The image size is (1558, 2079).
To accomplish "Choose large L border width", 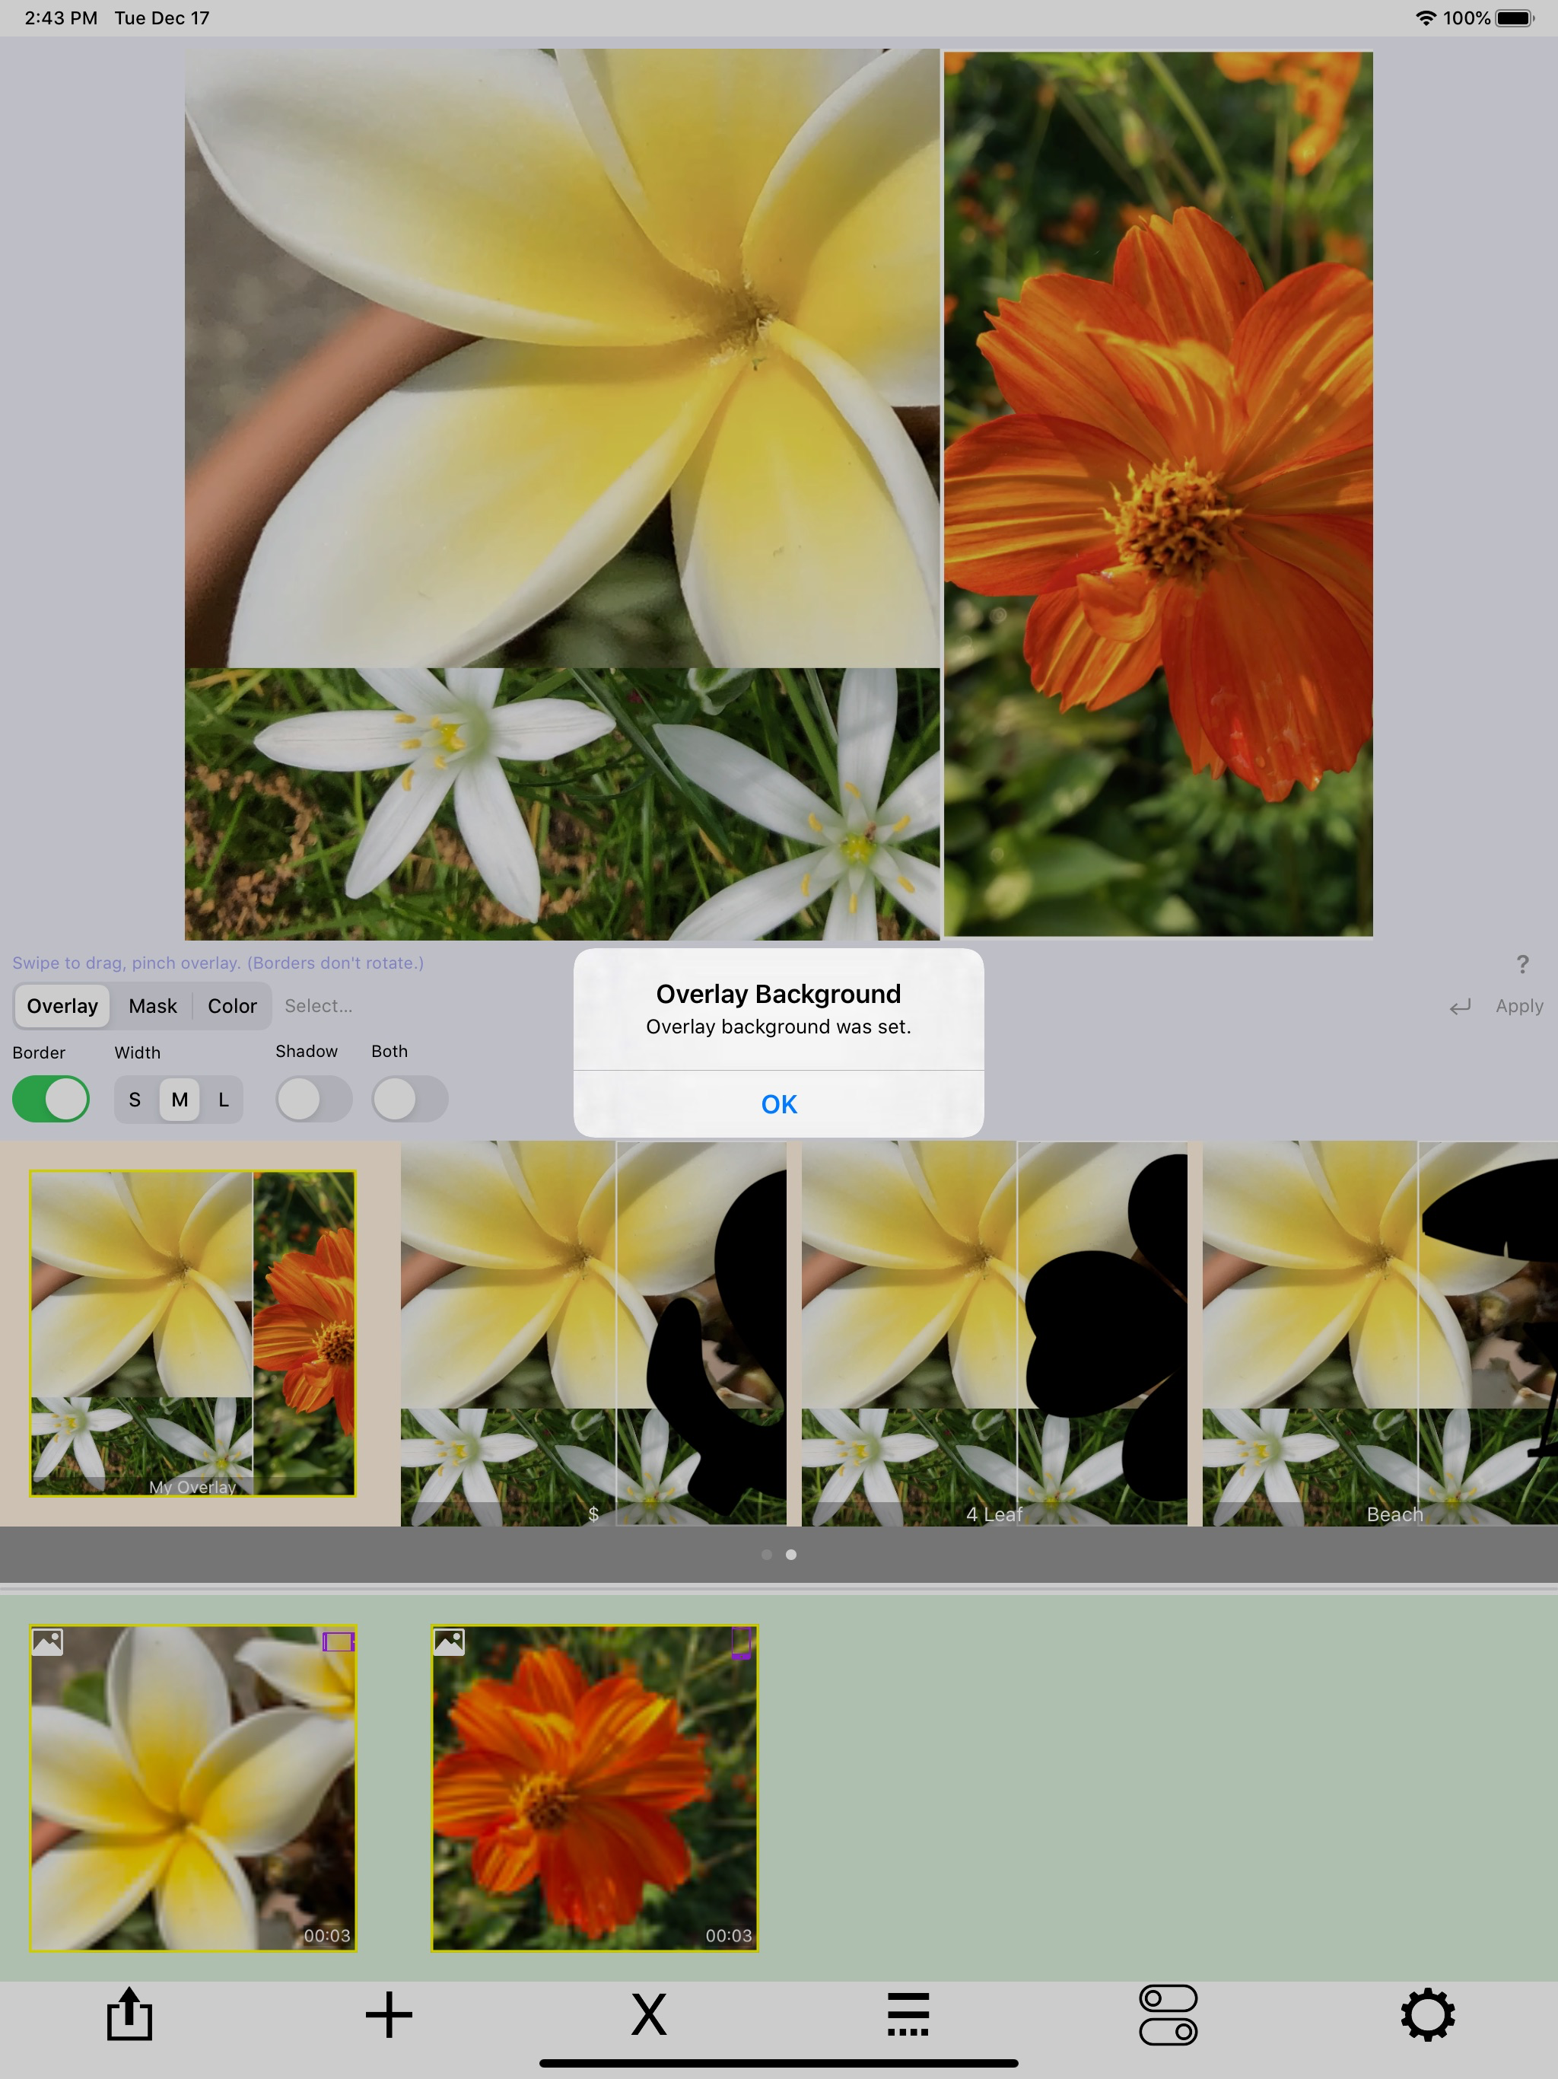I will pyautogui.click(x=224, y=1100).
